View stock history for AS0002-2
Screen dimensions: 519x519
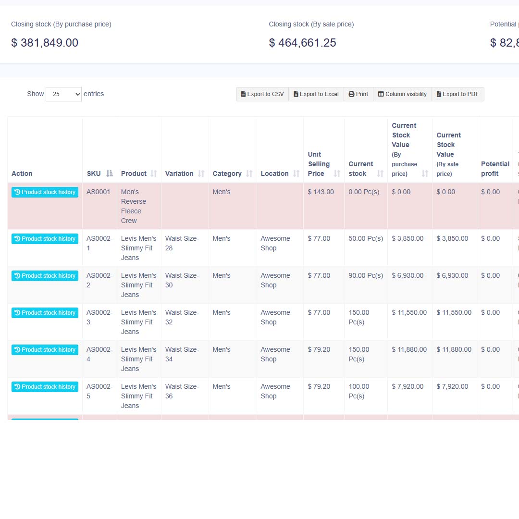45,276
